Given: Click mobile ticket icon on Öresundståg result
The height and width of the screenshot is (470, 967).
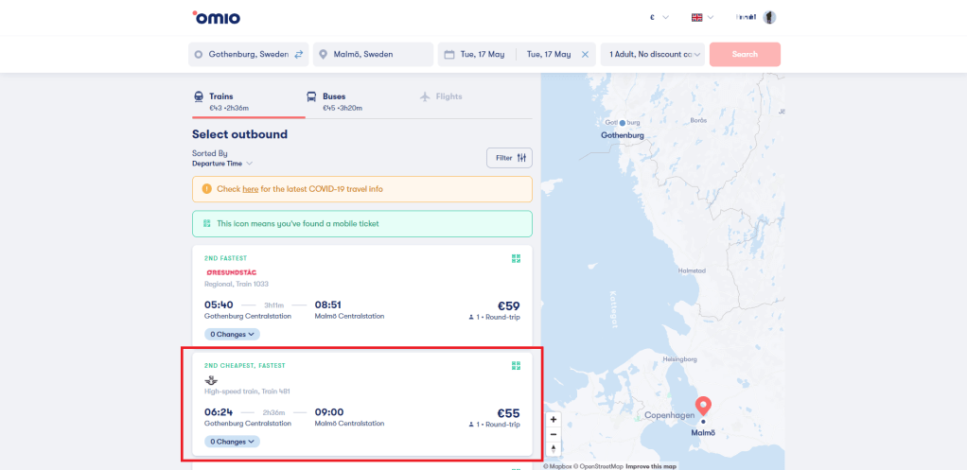Looking at the screenshot, I should 516,258.
